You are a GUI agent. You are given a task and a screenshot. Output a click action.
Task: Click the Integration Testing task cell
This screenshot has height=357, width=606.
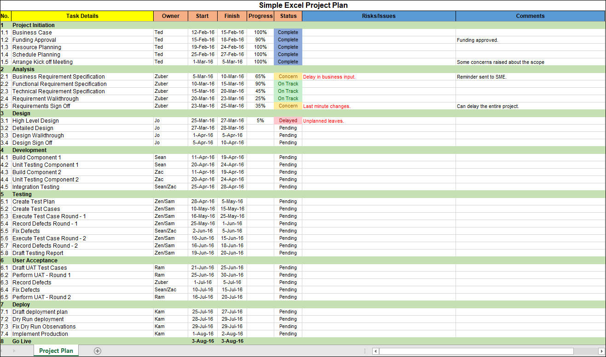coord(35,187)
